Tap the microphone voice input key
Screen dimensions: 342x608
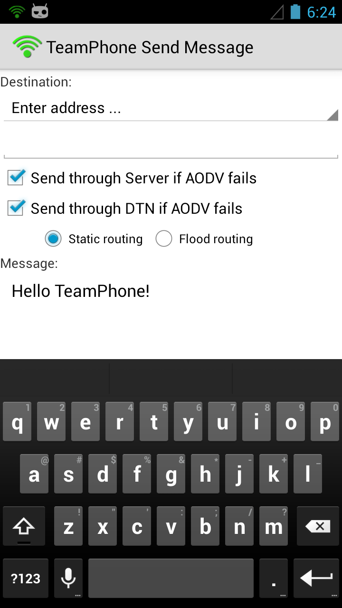pyautogui.click(x=68, y=578)
